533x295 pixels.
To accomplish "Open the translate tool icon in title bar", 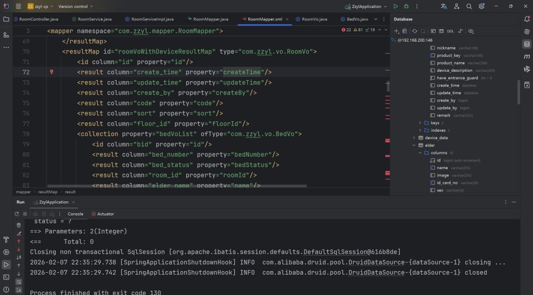I will click(x=444, y=6).
